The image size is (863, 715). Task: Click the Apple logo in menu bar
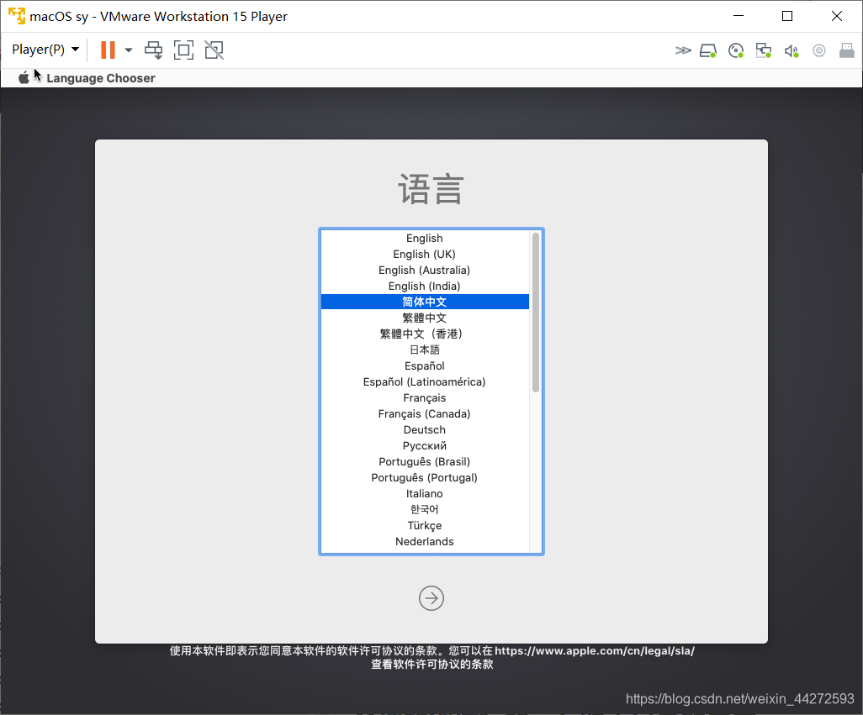click(24, 78)
